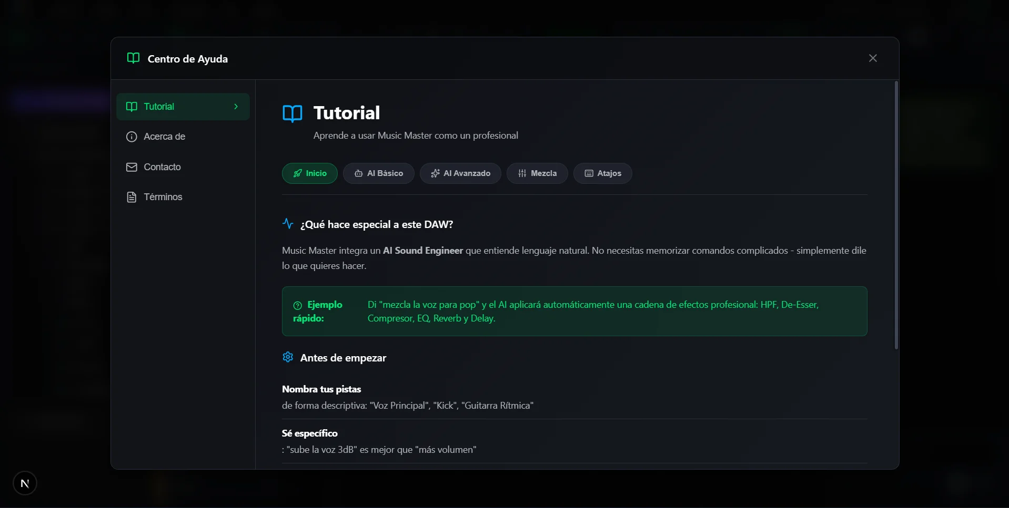Viewport: 1009px width, 508px height.
Task: Click the gear icon beside Antes de empezar
Action: point(288,357)
